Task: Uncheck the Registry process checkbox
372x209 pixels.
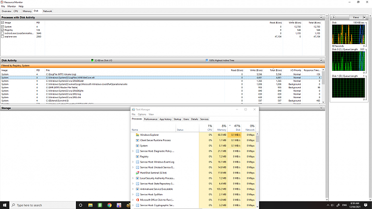Action: (2, 30)
